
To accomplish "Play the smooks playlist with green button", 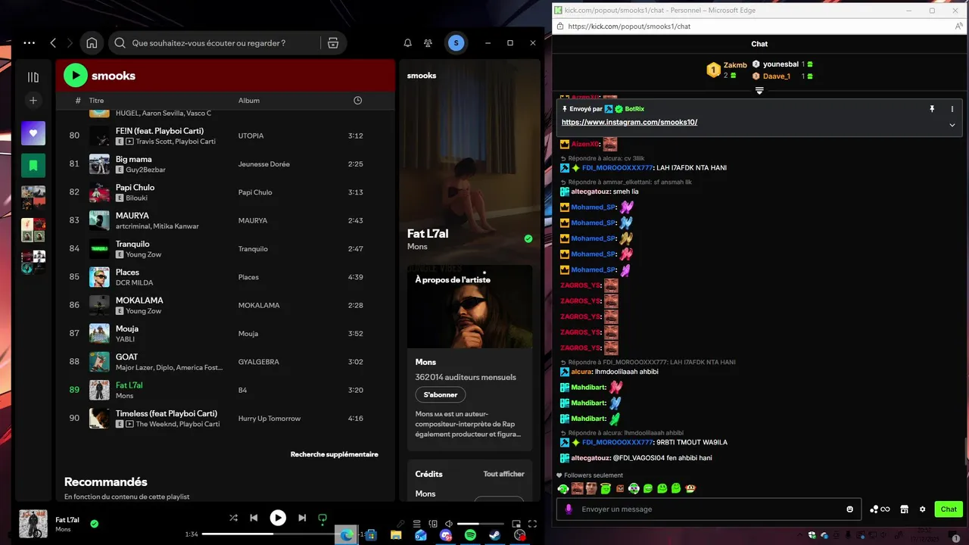I will (x=76, y=75).
